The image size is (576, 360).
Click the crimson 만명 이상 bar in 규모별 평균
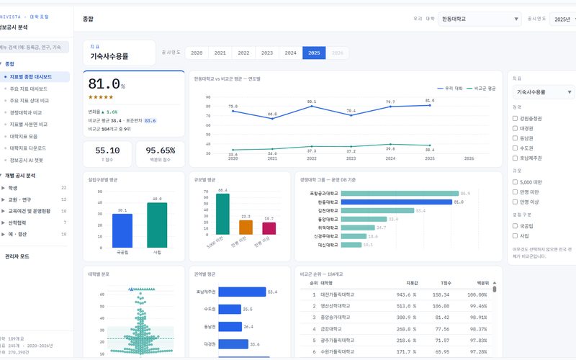(x=269, y=228)
